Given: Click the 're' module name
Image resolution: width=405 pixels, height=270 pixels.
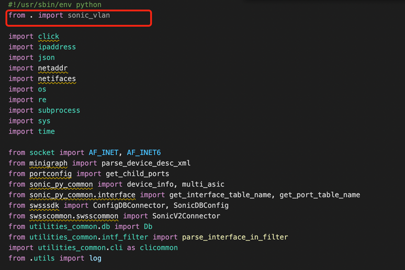Looking at the screenshot, I should pyautogui.click(x=42, y=100).
